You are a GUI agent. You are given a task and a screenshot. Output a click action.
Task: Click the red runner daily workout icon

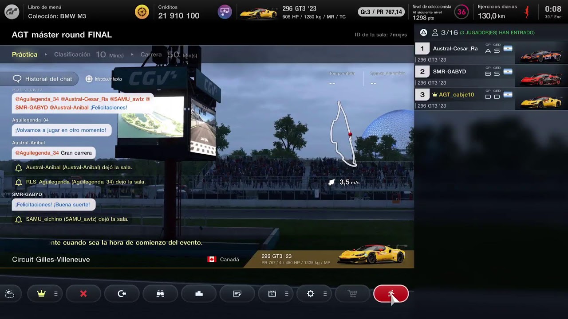[527, 12]
